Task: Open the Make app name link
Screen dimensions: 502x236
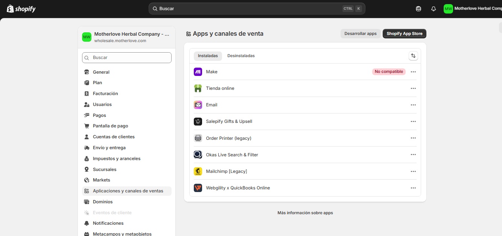Action: [212, 72]
